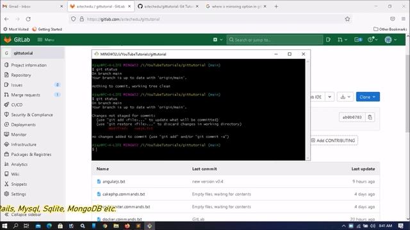Open Security & Compliance in sidebar
The image size is (410, 230).
[x=32, y=115]
